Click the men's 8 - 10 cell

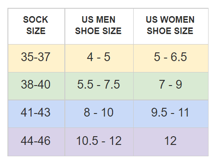click(x=99, y=114)
